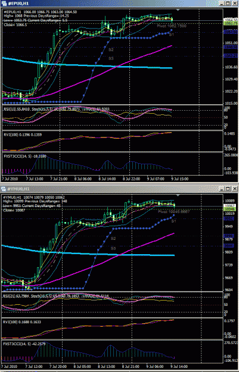Click the S3 label in YMU0 chart
Viewport: 239px width, 372px height.
click(113, 248)
